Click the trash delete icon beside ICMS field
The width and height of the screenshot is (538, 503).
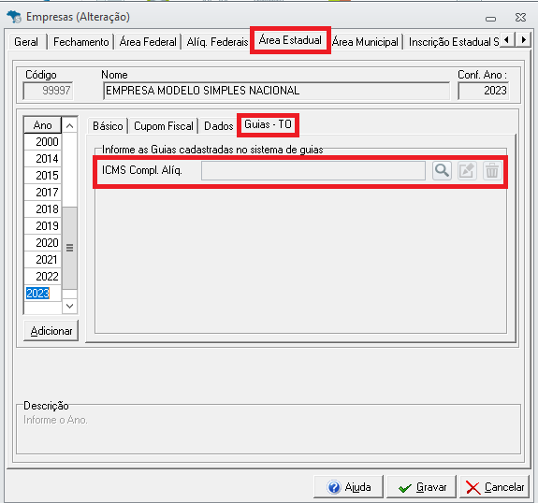(x=492, y=170)
